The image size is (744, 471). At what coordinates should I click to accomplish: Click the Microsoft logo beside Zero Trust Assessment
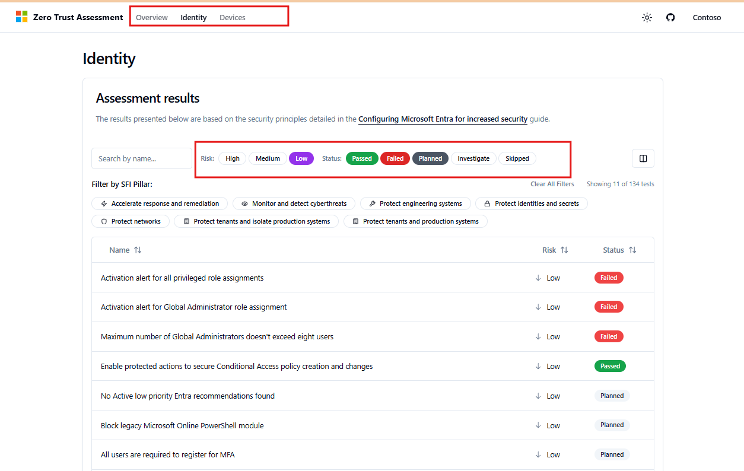pos(22,17)
